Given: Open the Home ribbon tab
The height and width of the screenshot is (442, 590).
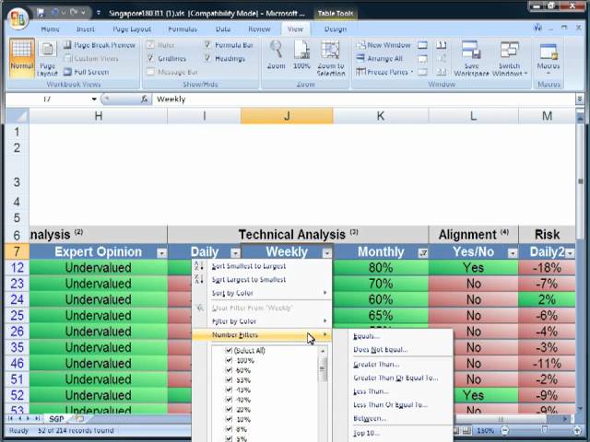Looking at the screenshot, I should pyautogui.click(x=50, y=29).
